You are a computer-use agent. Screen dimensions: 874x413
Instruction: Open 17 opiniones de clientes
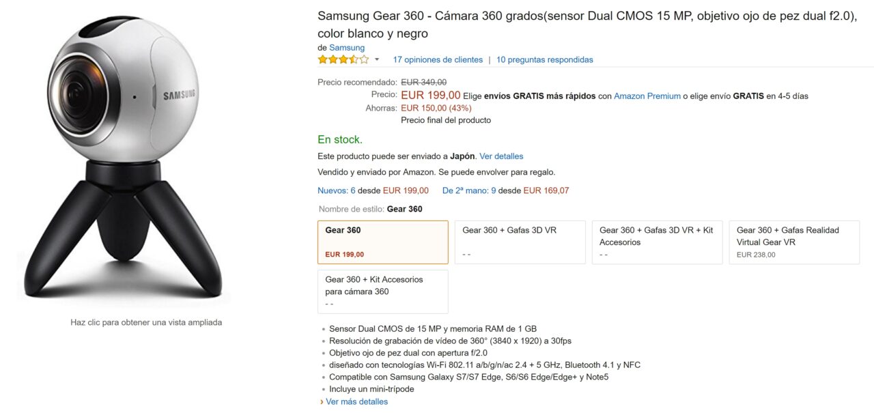pos(438,59)
